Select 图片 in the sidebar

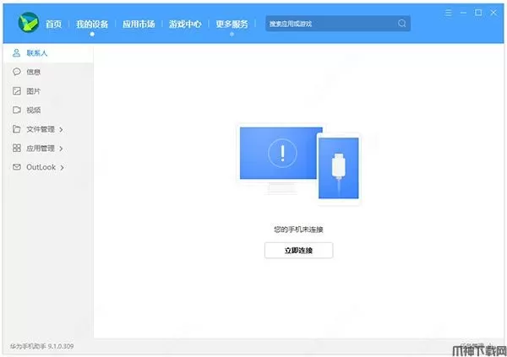[48, 91]
